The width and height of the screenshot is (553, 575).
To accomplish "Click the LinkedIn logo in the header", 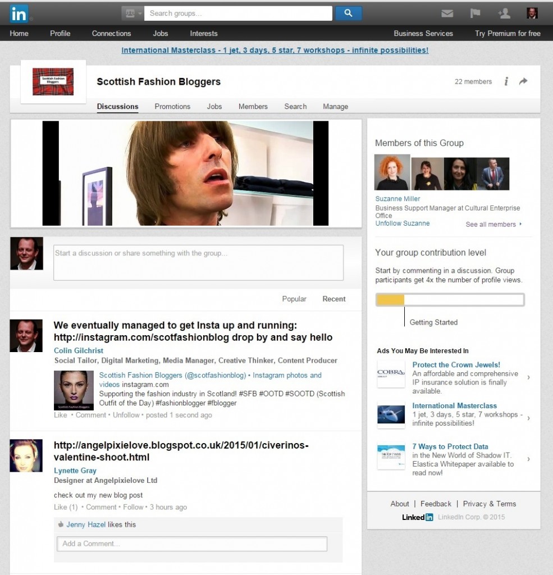I will [19, 13].
